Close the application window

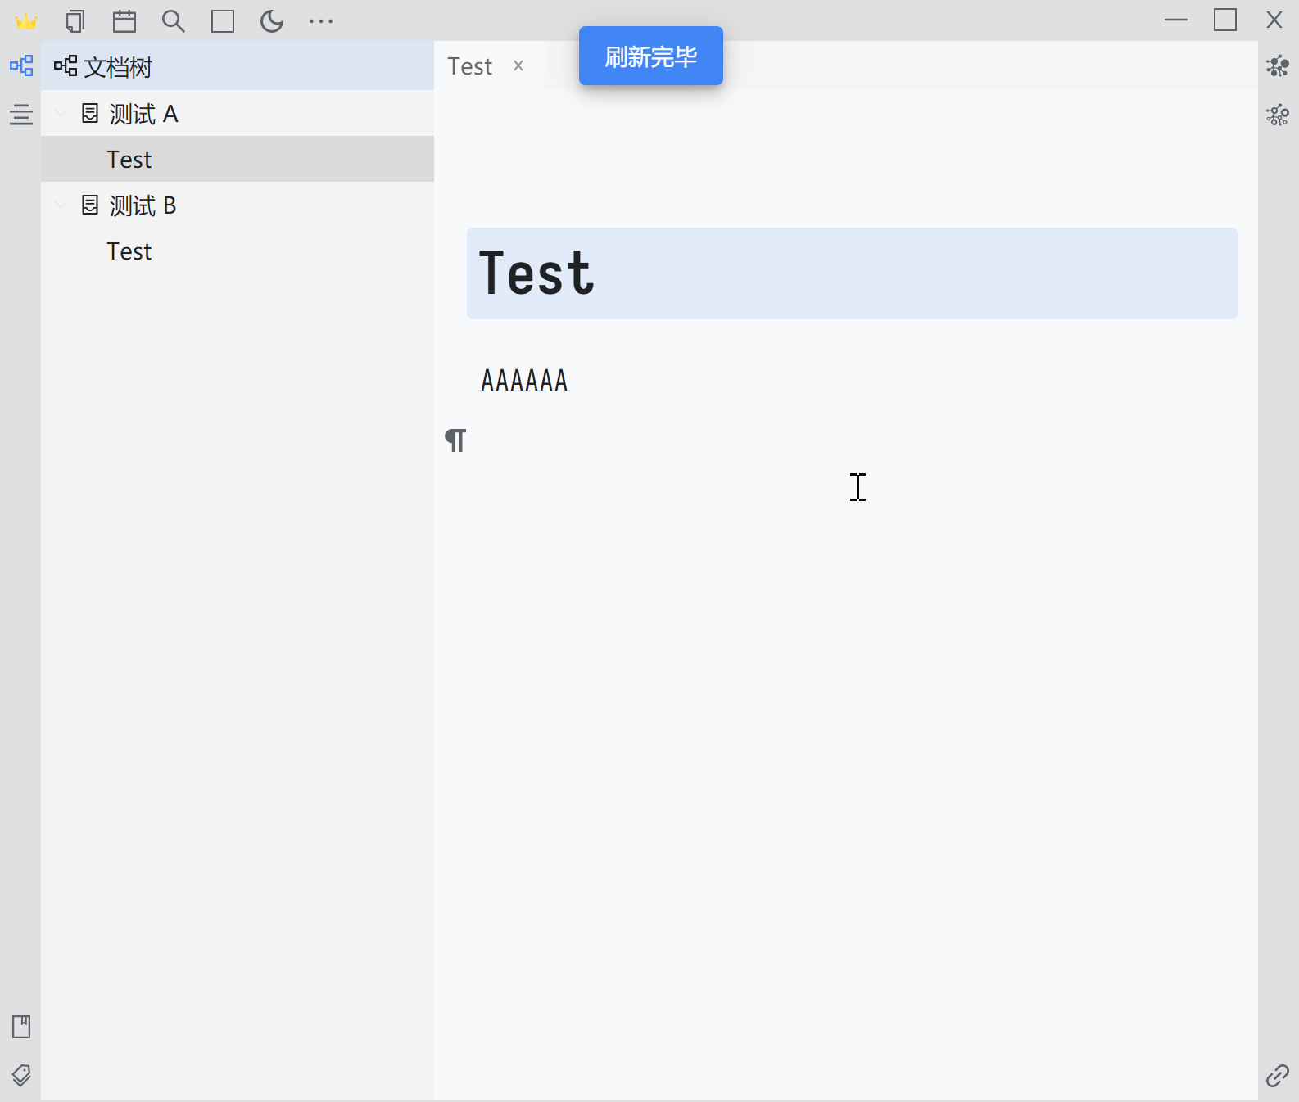pyautogui.click(x=1274, y=20)
